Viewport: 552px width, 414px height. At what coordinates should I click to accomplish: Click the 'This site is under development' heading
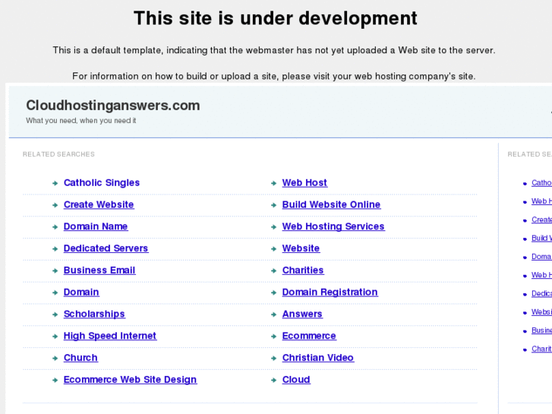pos(276,18)
